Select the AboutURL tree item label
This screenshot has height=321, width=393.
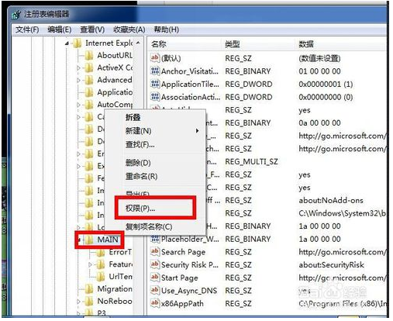pyautogui.click(x=115, y=55)
